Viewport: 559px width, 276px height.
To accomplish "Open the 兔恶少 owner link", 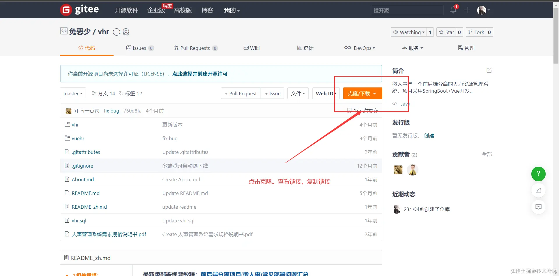I will (x=80, y=31).
